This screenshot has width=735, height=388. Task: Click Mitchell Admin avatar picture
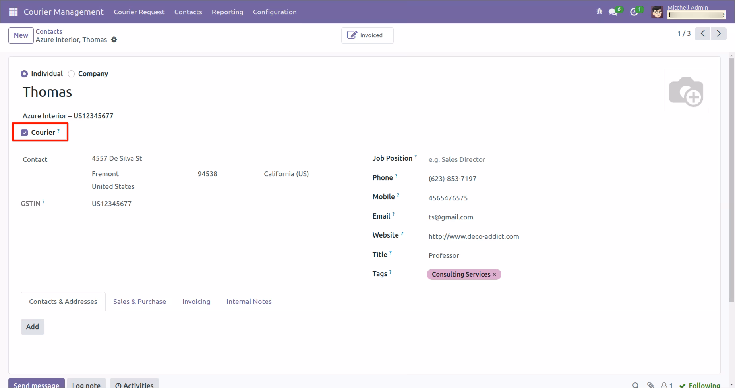tap(657, 12)
